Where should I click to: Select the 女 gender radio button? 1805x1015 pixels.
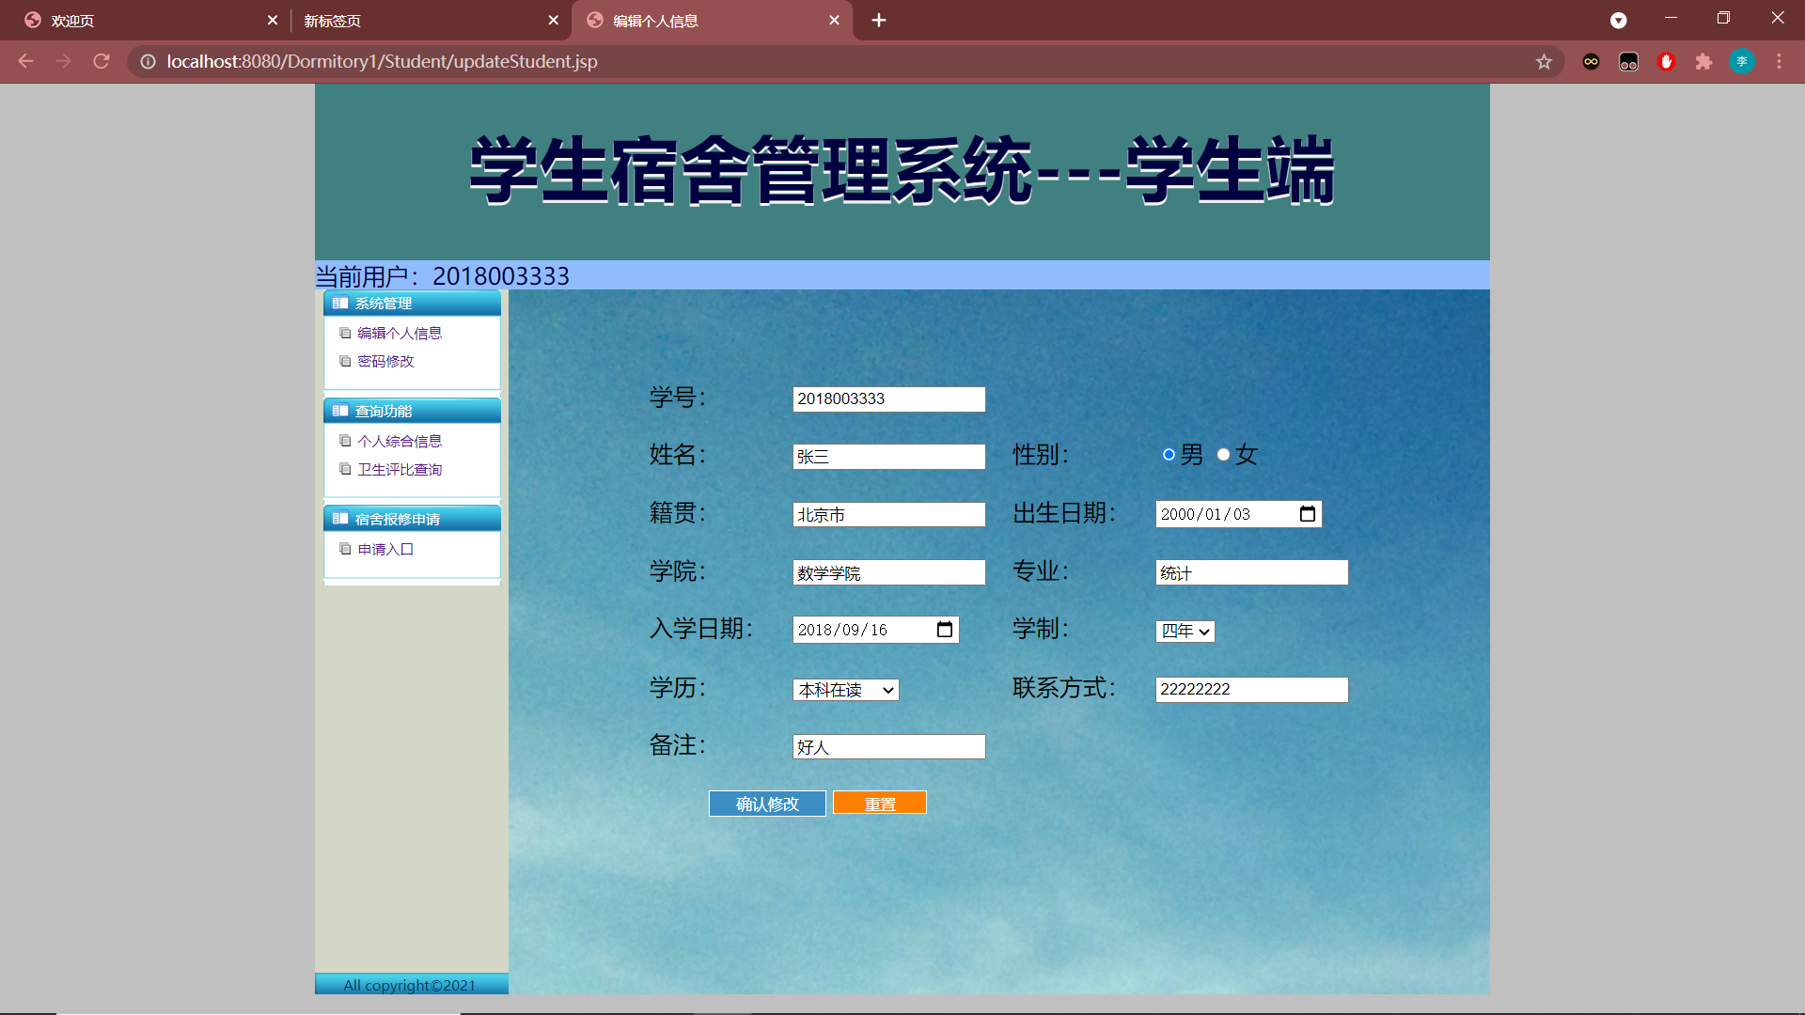tap(1222, 454)
